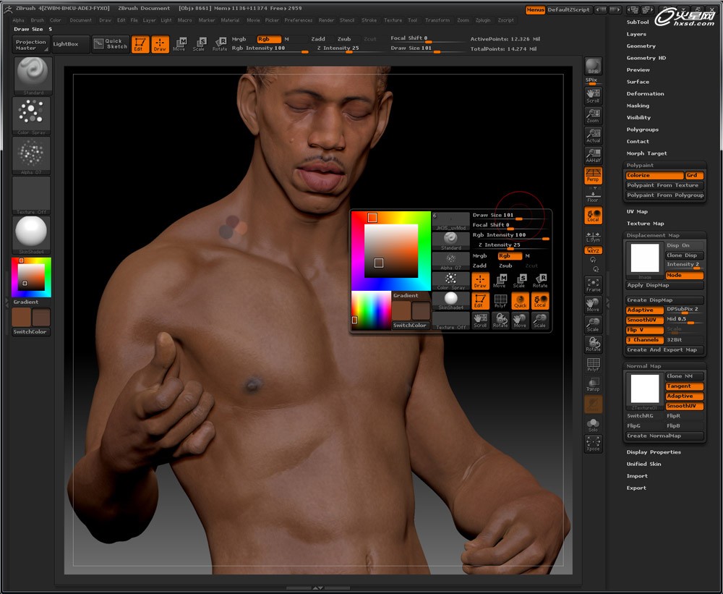723x594 pixels.
Task: Toggle the XYZ rotation mode
Action: click(x=593, y=250)
